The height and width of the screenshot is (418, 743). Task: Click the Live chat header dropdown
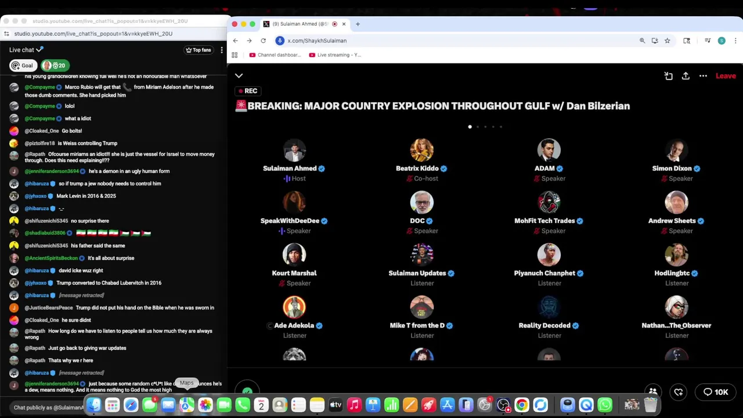26,50
